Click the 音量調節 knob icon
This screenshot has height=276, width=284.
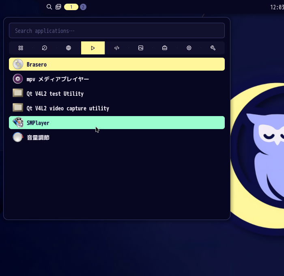(18, 137)
